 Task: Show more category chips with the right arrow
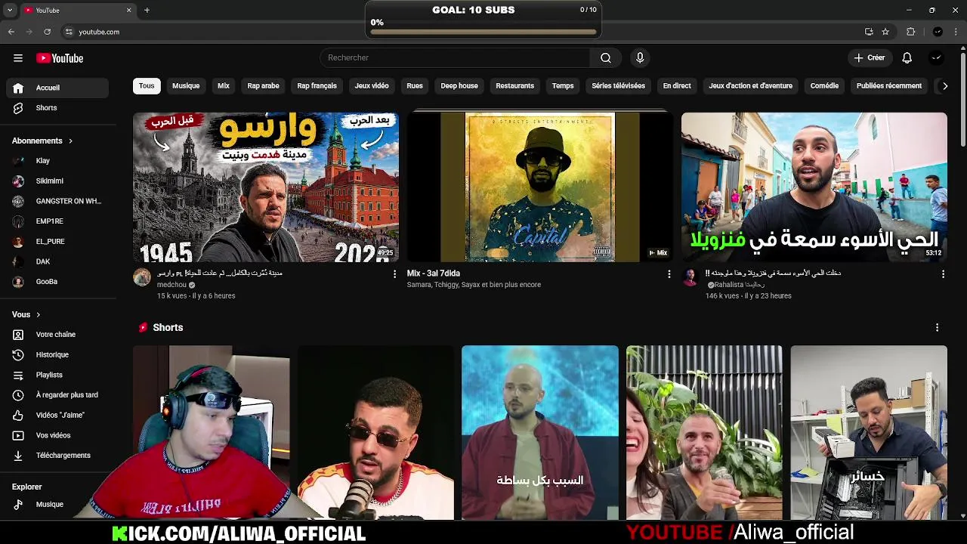[944, 86]
